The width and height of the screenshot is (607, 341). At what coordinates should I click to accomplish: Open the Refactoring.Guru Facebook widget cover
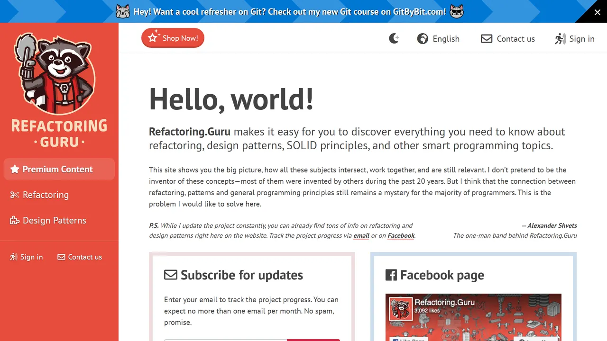pos(473,317)
